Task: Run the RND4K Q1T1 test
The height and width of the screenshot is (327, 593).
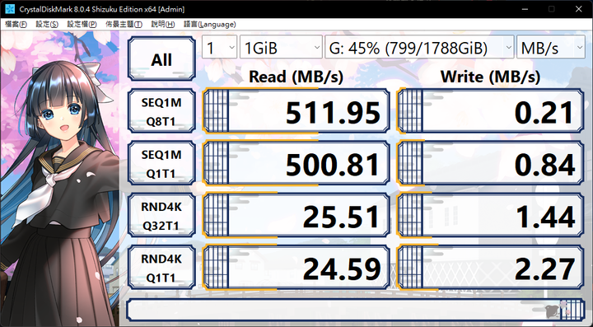Action: click(x=161, y=268)
